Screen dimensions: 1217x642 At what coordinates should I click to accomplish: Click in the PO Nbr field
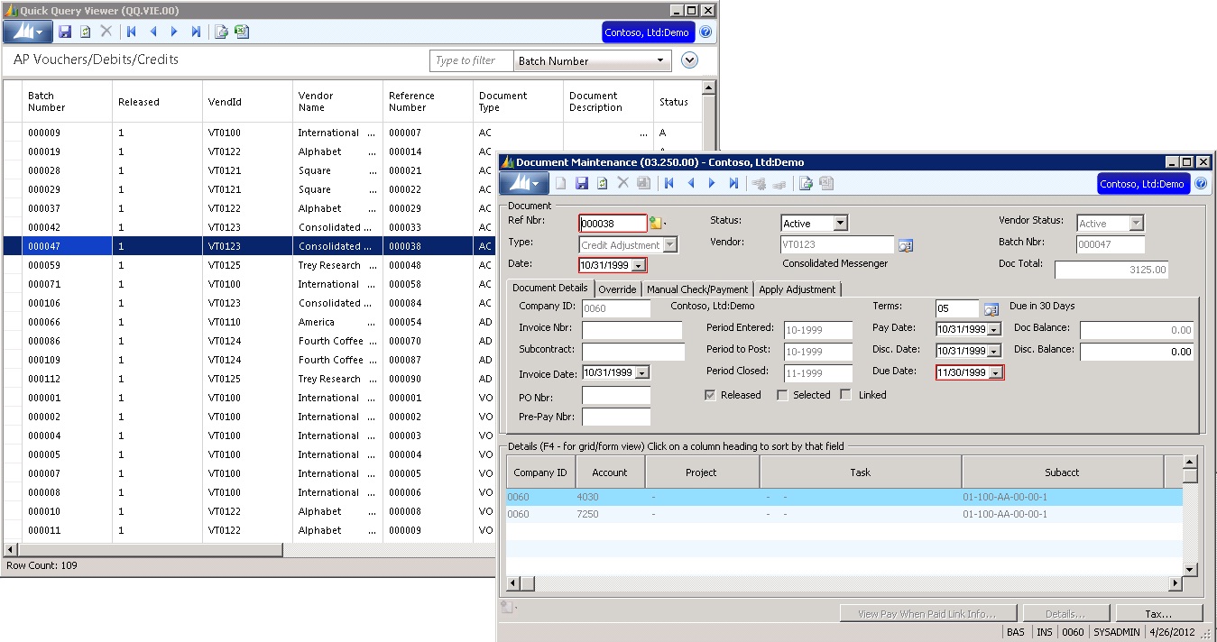616,396
